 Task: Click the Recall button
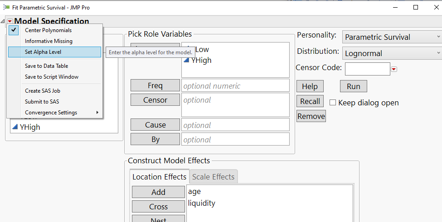(x=310, y=101)
